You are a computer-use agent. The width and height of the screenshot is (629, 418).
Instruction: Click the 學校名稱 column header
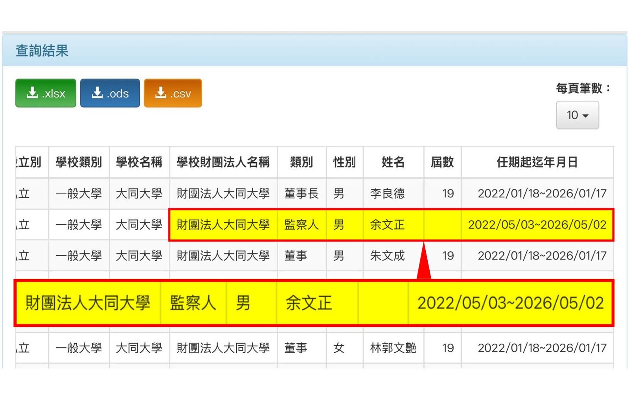(x=140, y=162)
